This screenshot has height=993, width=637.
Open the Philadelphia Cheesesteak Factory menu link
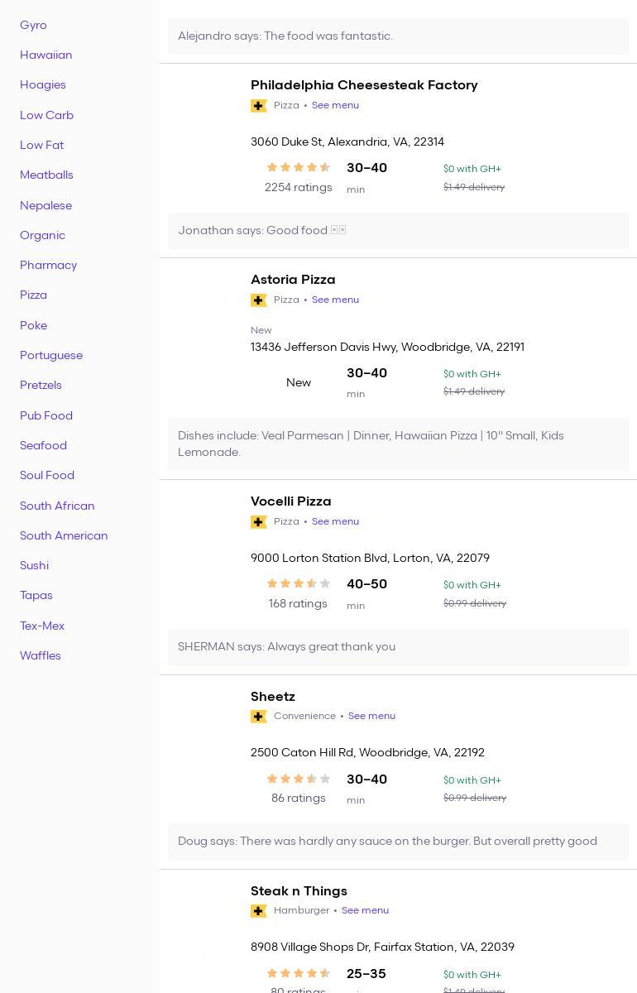[335, 106]
